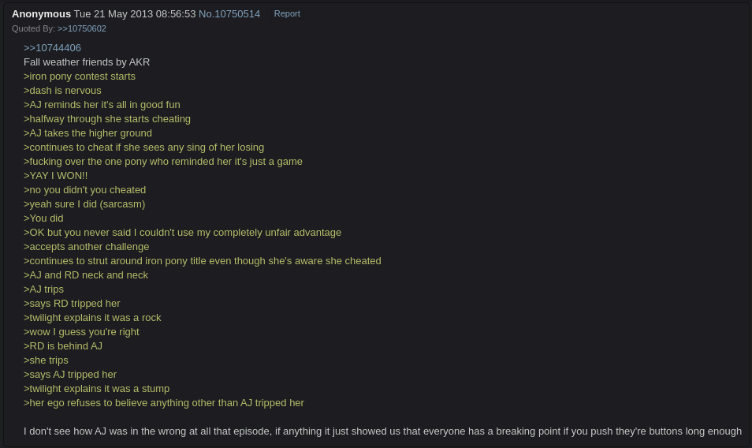The height and width of the screenshot is (448, 752).
Task: Click the '>she trips' greentext line
Action: [46, 360]
